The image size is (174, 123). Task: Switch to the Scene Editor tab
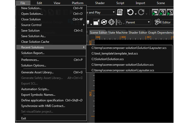(98, 32)
